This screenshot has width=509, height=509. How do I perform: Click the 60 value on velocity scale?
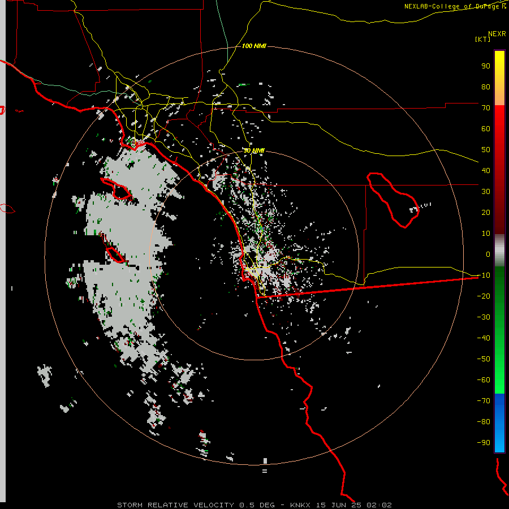[486, 128]
